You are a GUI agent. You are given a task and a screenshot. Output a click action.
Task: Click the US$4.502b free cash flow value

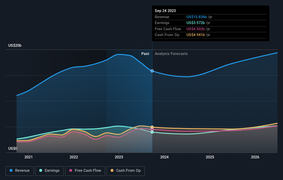click(195, 29)
